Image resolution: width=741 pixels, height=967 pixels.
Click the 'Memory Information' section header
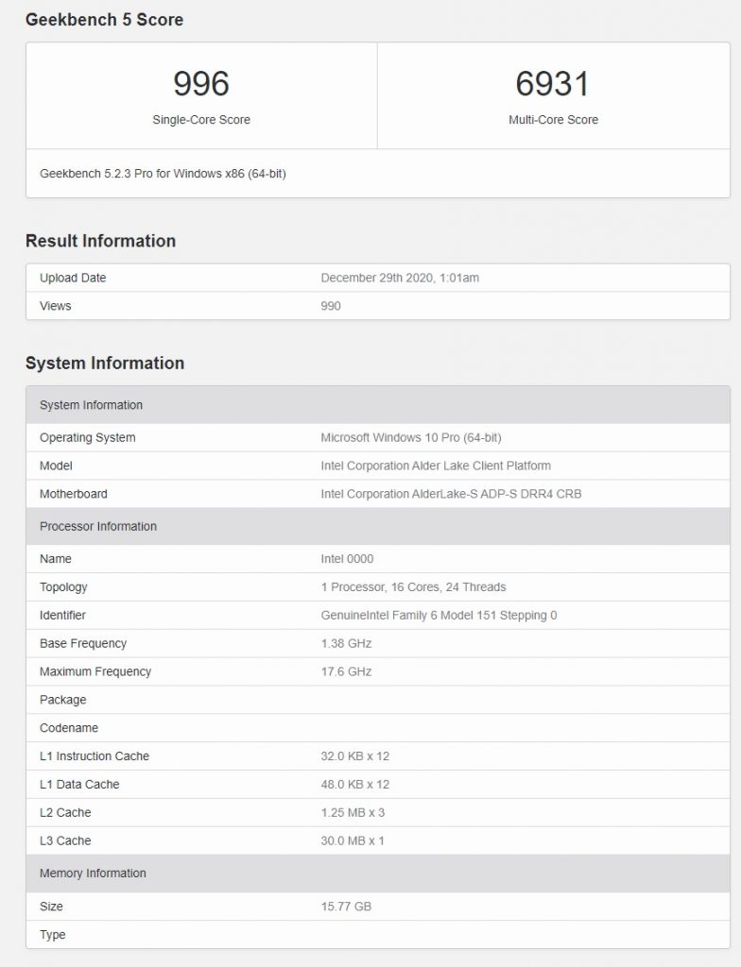click(x=378, y=874)
